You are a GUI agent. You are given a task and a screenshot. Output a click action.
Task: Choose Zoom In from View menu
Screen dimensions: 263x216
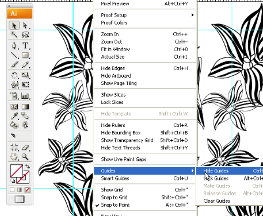[x=145, y=34]
